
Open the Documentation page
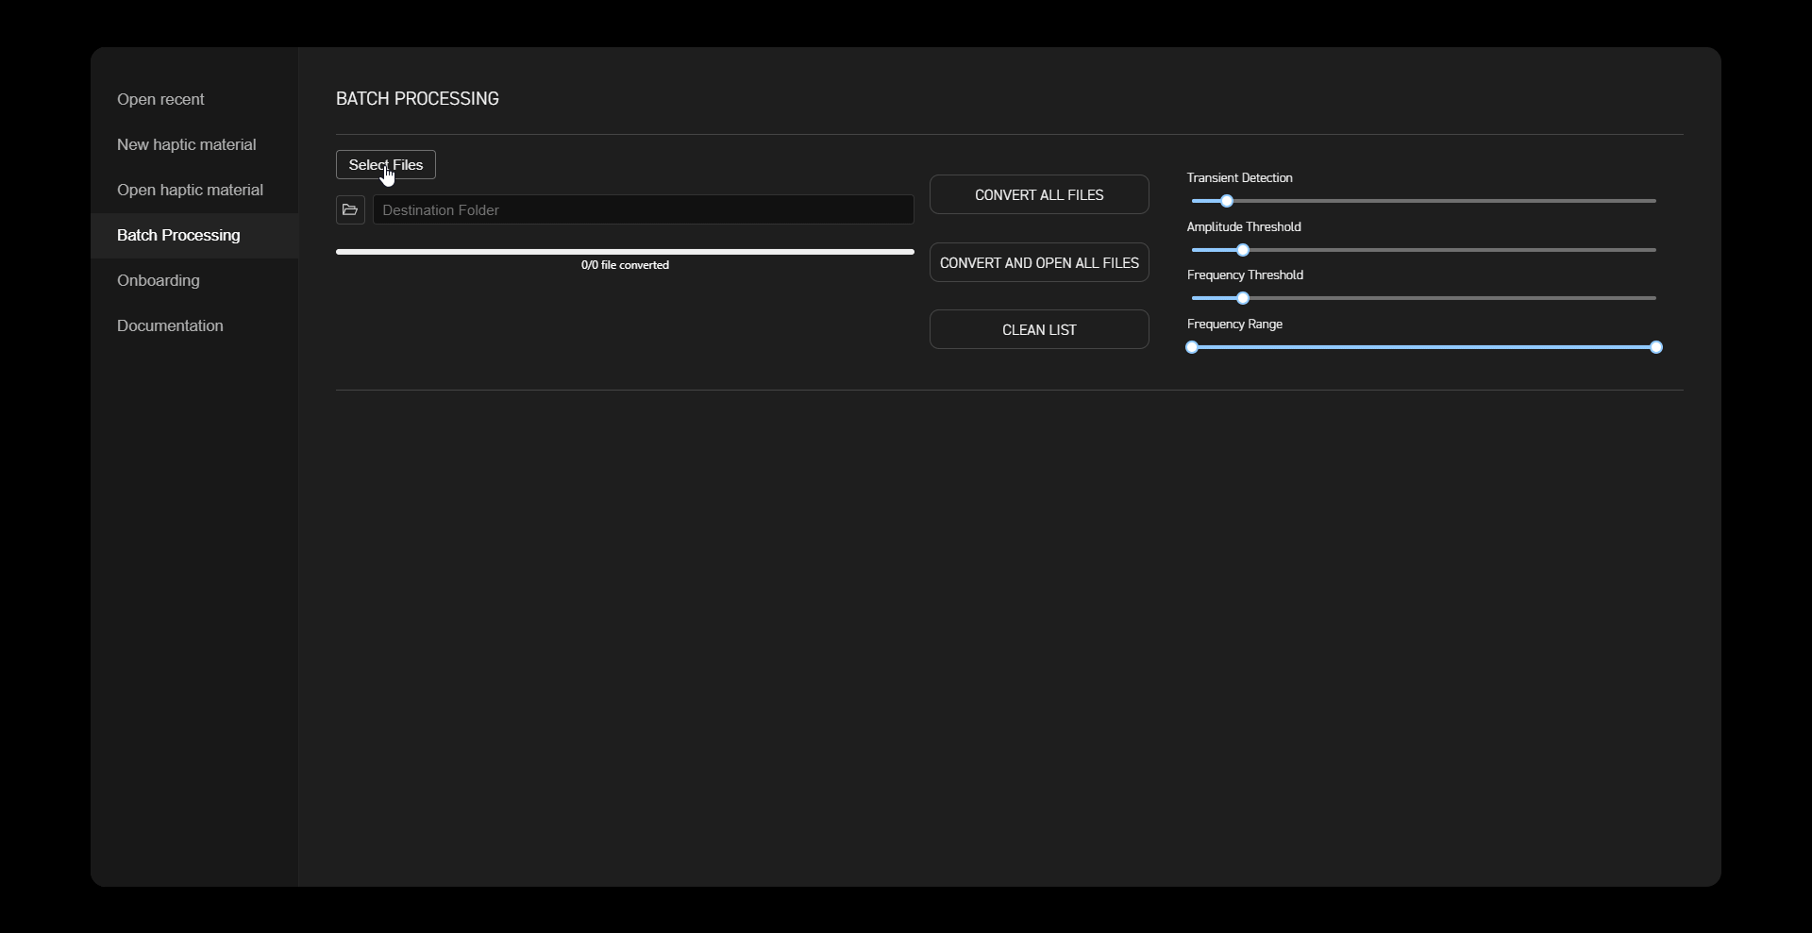pos(169,325)
